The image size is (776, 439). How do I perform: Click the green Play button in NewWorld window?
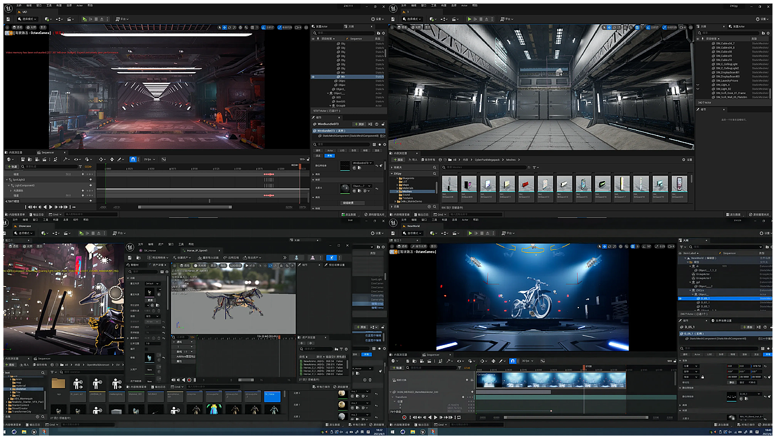click(x=470, y=233)
